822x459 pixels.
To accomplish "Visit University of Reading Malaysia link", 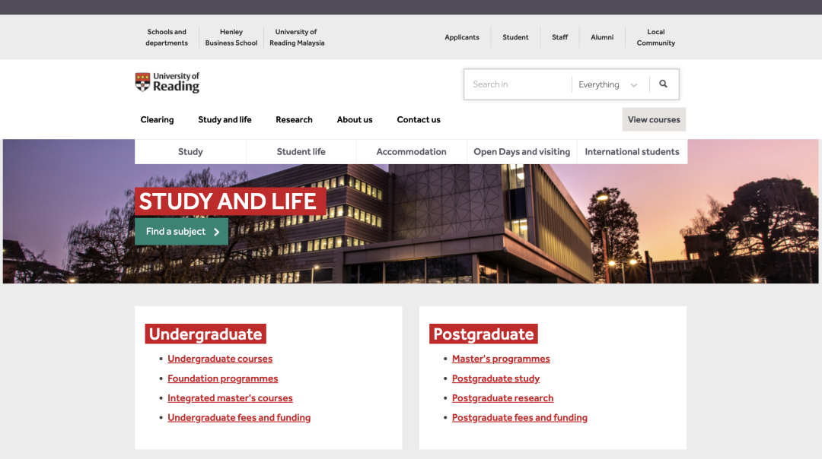I will [x=297, y=37].
